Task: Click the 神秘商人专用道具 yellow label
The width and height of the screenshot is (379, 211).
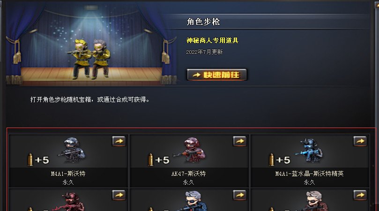Action: 212,40
